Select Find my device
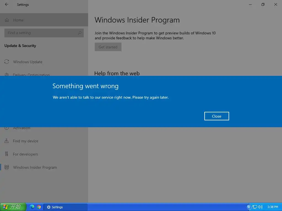Screen dimensions: 282x211 tap(44, 141)
